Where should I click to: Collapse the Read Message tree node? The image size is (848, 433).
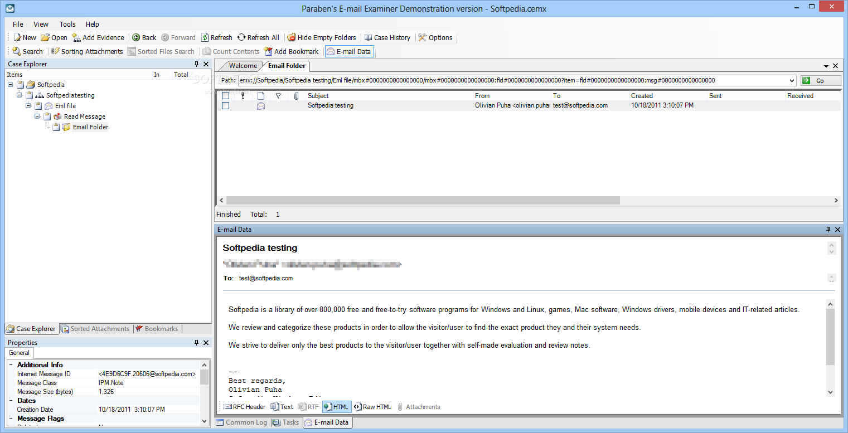pyautogui.click(x=37, y=116)
